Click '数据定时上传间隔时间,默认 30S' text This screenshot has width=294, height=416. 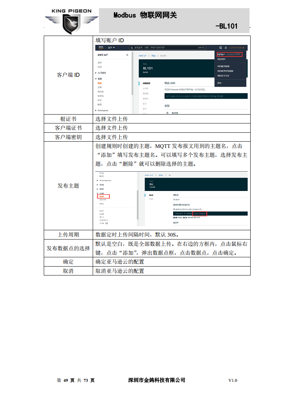click(x=137, y=235)
